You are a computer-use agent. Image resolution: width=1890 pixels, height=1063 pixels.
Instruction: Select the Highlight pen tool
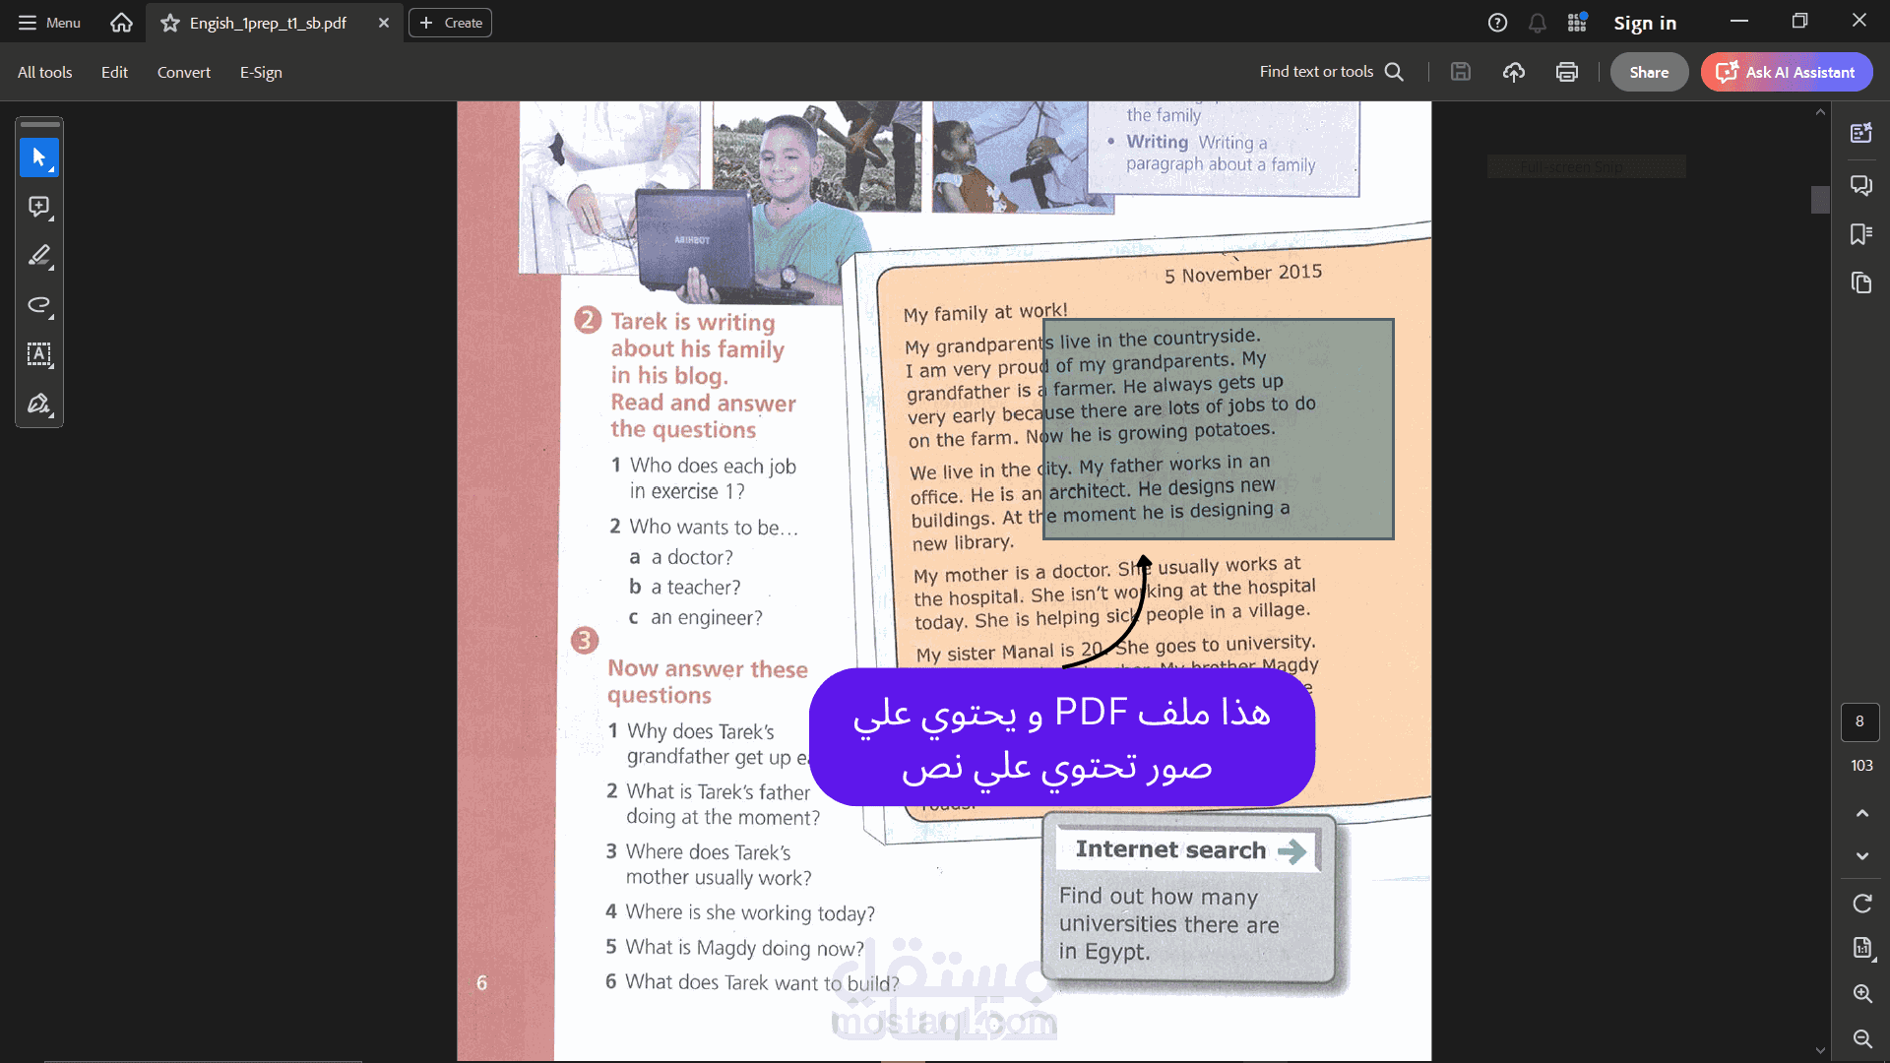[x=39, y=256]
